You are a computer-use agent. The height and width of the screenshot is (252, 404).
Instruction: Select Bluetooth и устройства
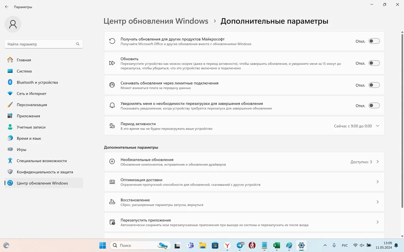43,82
